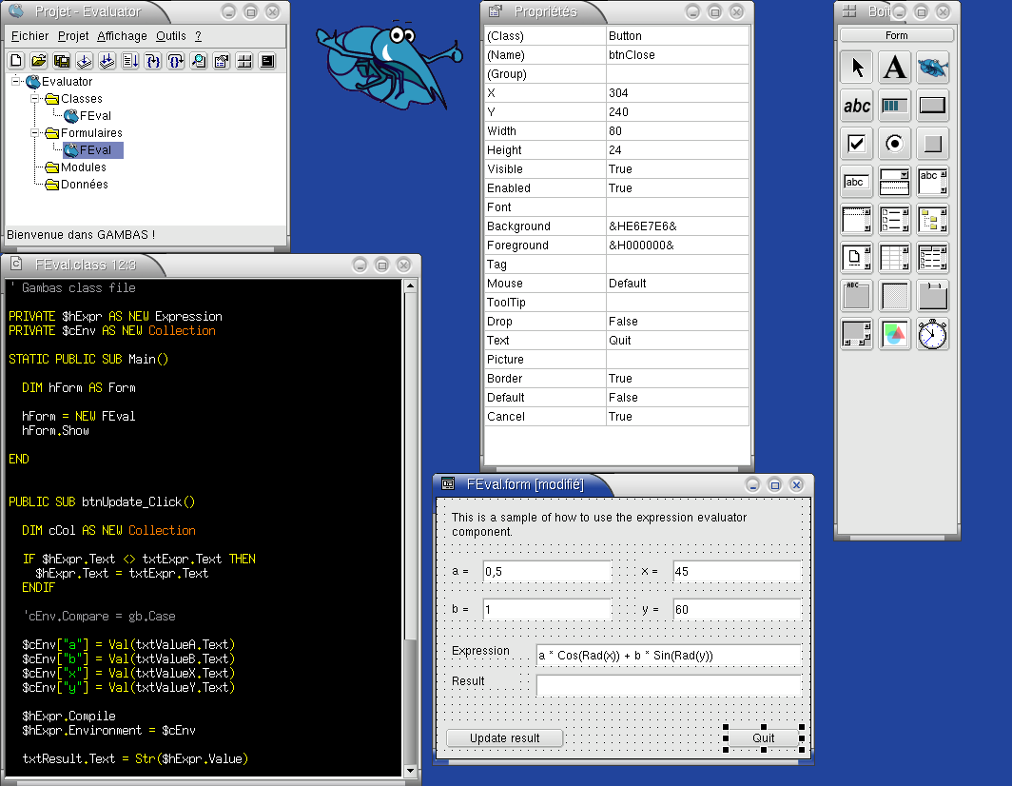Open the Console window icon
Image resolution: width=1012 pixels, height=786 pixels.
[267, 61]
